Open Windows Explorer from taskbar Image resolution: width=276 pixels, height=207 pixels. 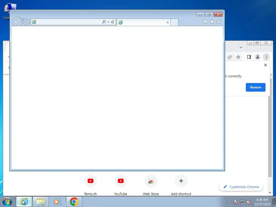click(41, 202)
